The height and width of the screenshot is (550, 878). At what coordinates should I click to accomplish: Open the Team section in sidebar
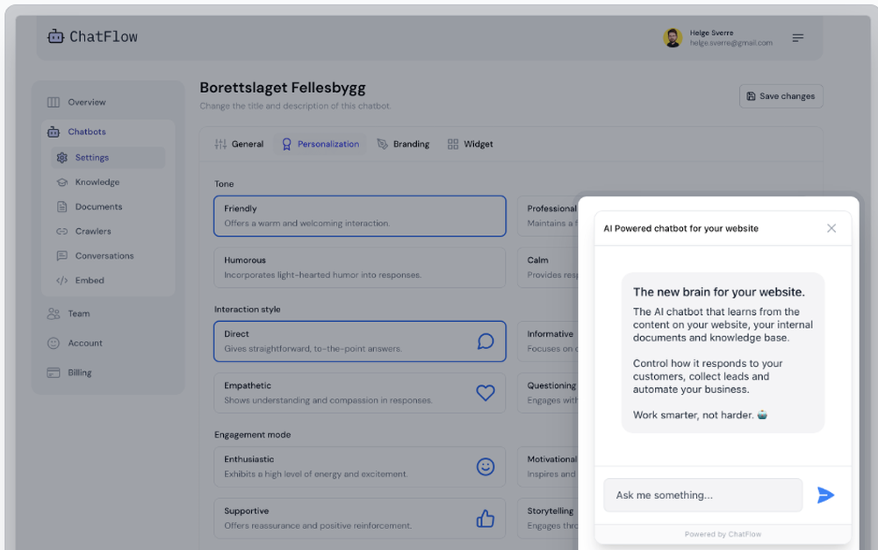[79, 313]
